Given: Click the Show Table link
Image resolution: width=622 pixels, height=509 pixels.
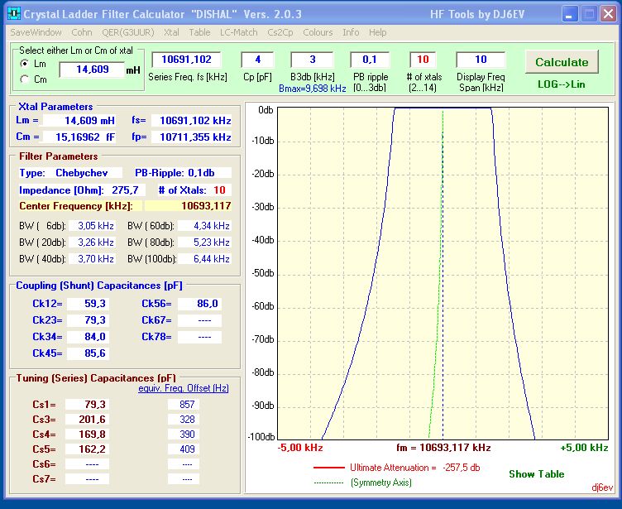Looking at the screenshot, I should 536,474.
